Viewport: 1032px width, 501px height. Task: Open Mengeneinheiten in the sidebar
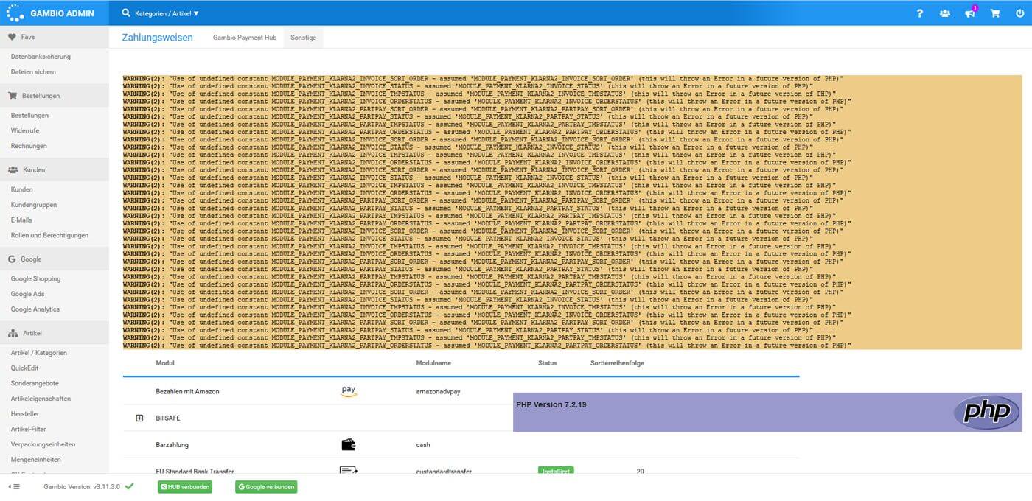pos(35,460)
